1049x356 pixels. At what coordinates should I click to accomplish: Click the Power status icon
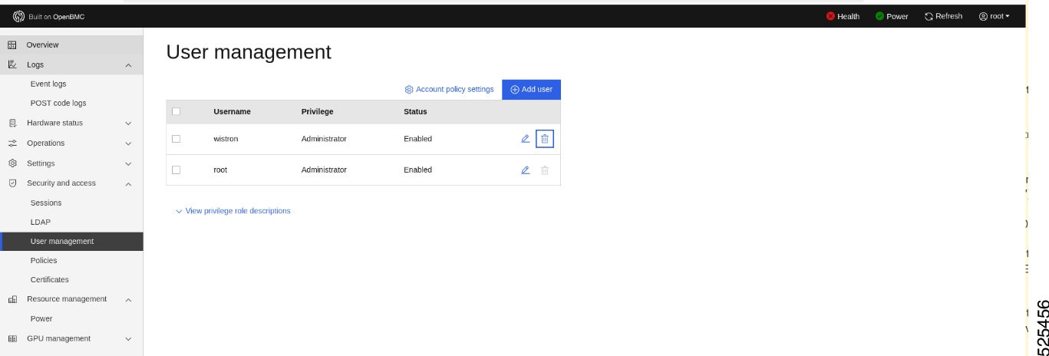[879, 16]
